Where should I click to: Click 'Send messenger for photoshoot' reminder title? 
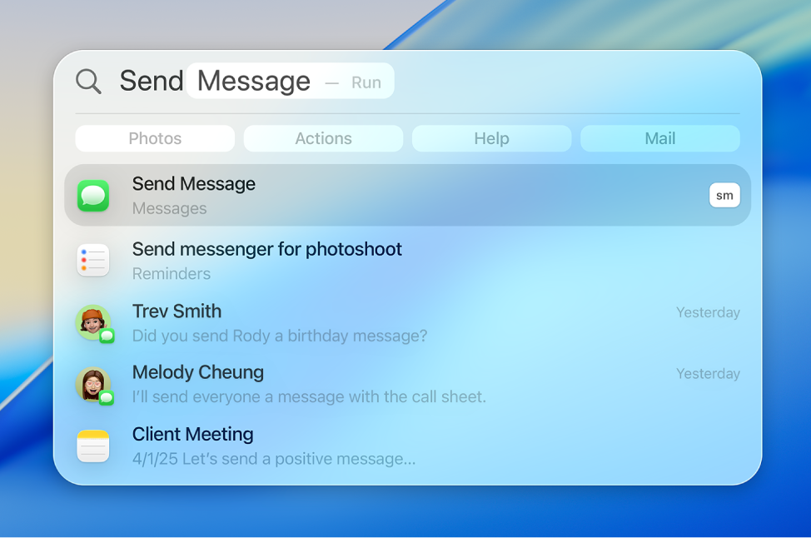pyautogui.click(x=267, y=249)
